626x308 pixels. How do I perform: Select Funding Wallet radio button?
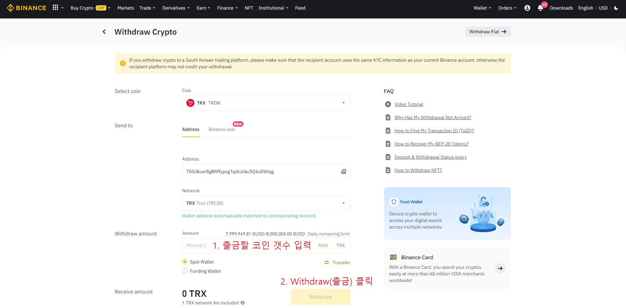pyautogui.click(x=185, y=271)
